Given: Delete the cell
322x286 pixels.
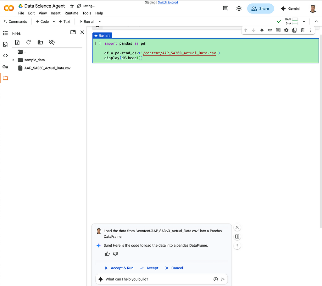Looking at the screenshot, I should (x=303, y=30).
